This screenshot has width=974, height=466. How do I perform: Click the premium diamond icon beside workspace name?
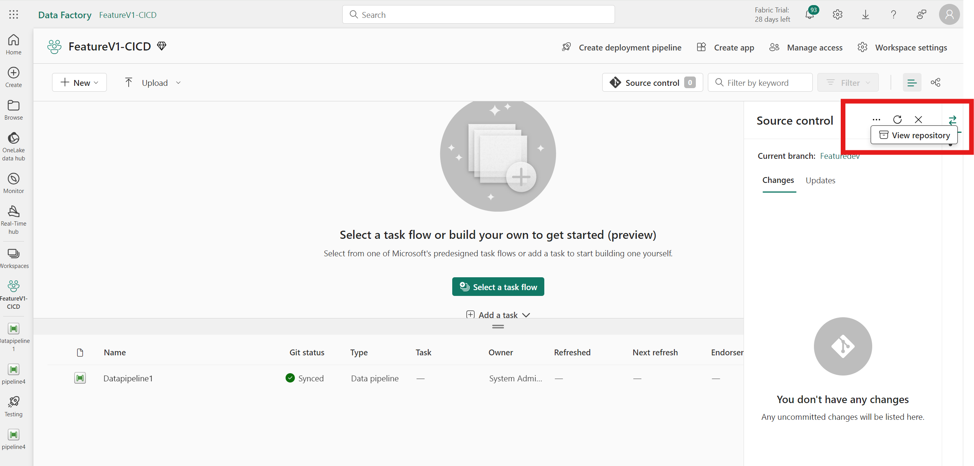(x=162, y=46)
